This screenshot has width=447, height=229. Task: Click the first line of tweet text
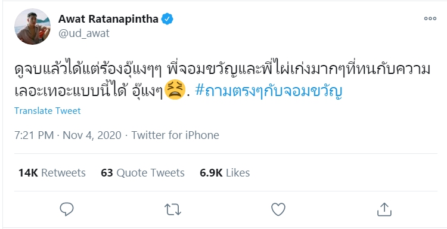click(x=222, y=70)
